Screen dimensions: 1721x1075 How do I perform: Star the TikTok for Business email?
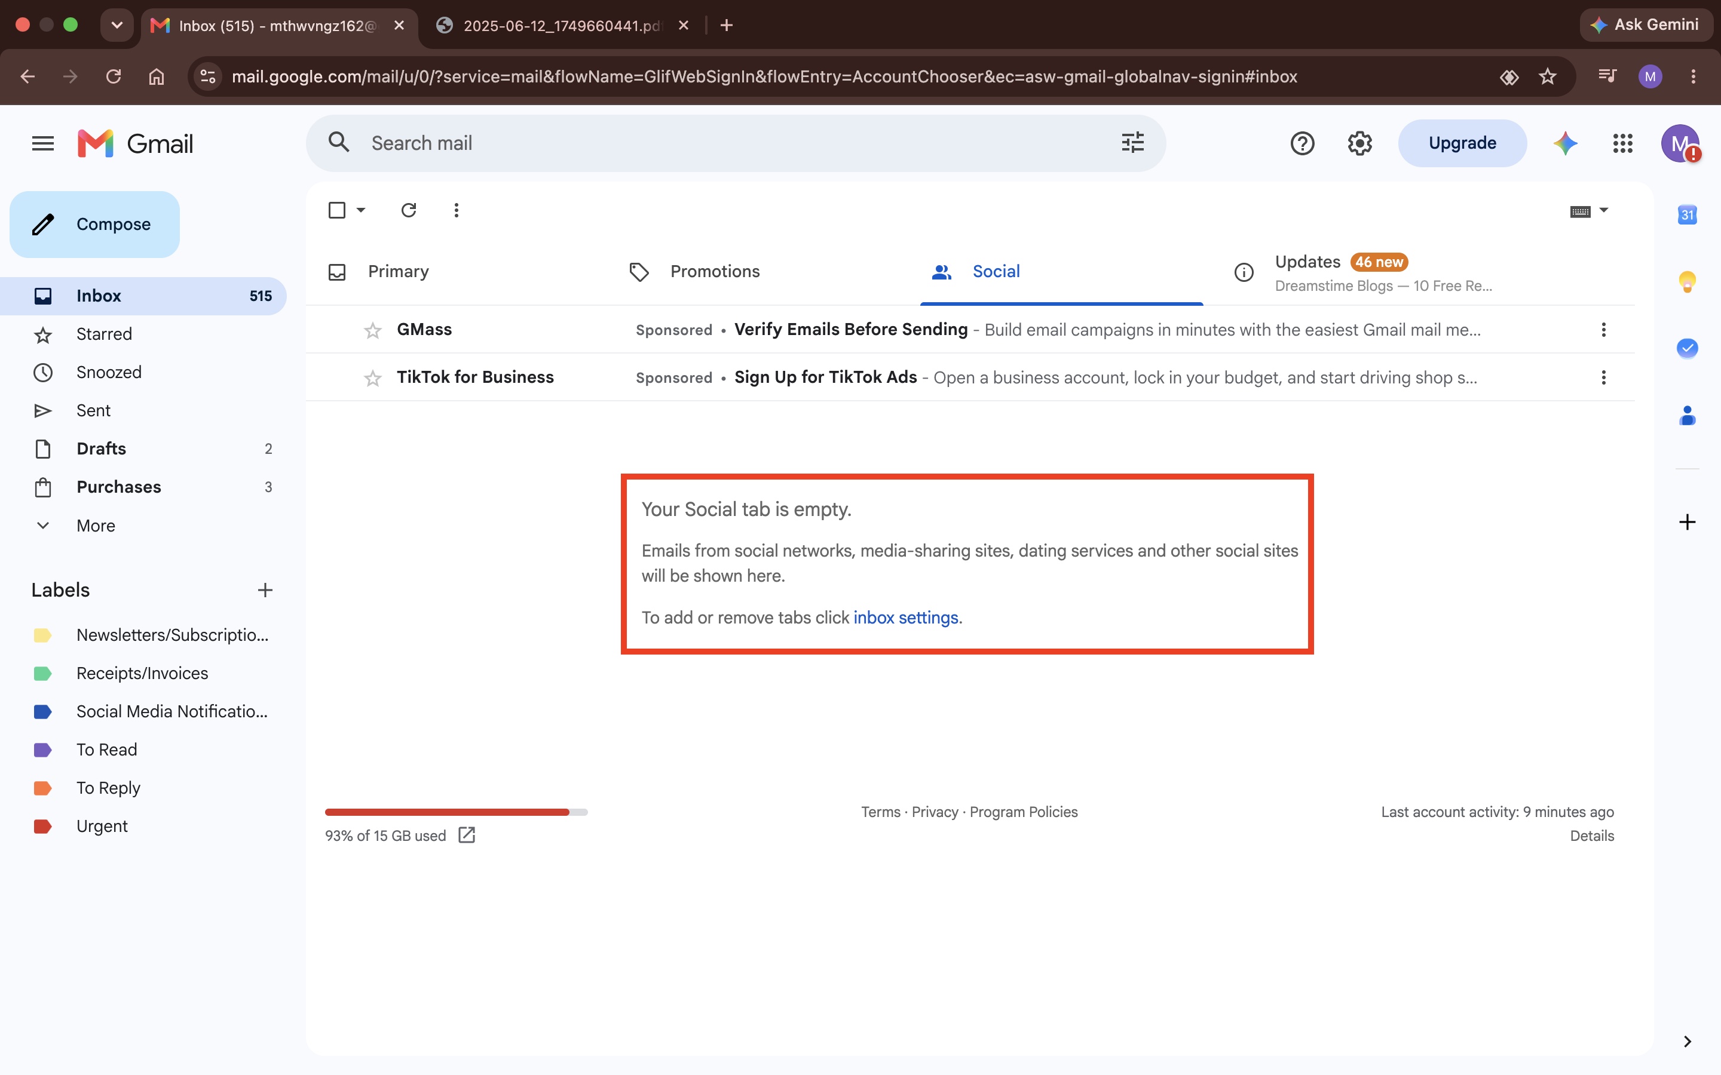coord(373,378)
